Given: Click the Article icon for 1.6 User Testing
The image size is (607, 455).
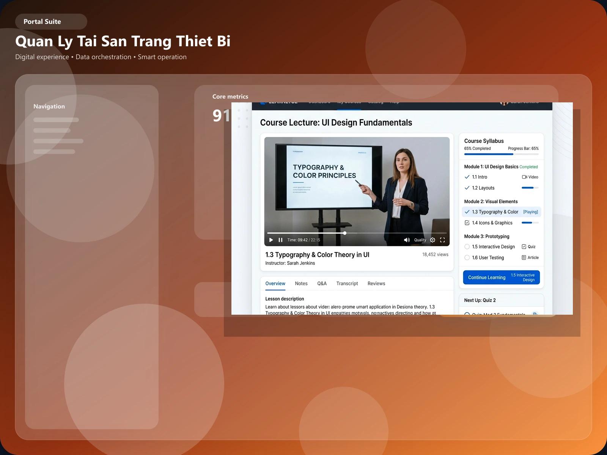Looking at the screenshot, I should [x=524, y=258].
